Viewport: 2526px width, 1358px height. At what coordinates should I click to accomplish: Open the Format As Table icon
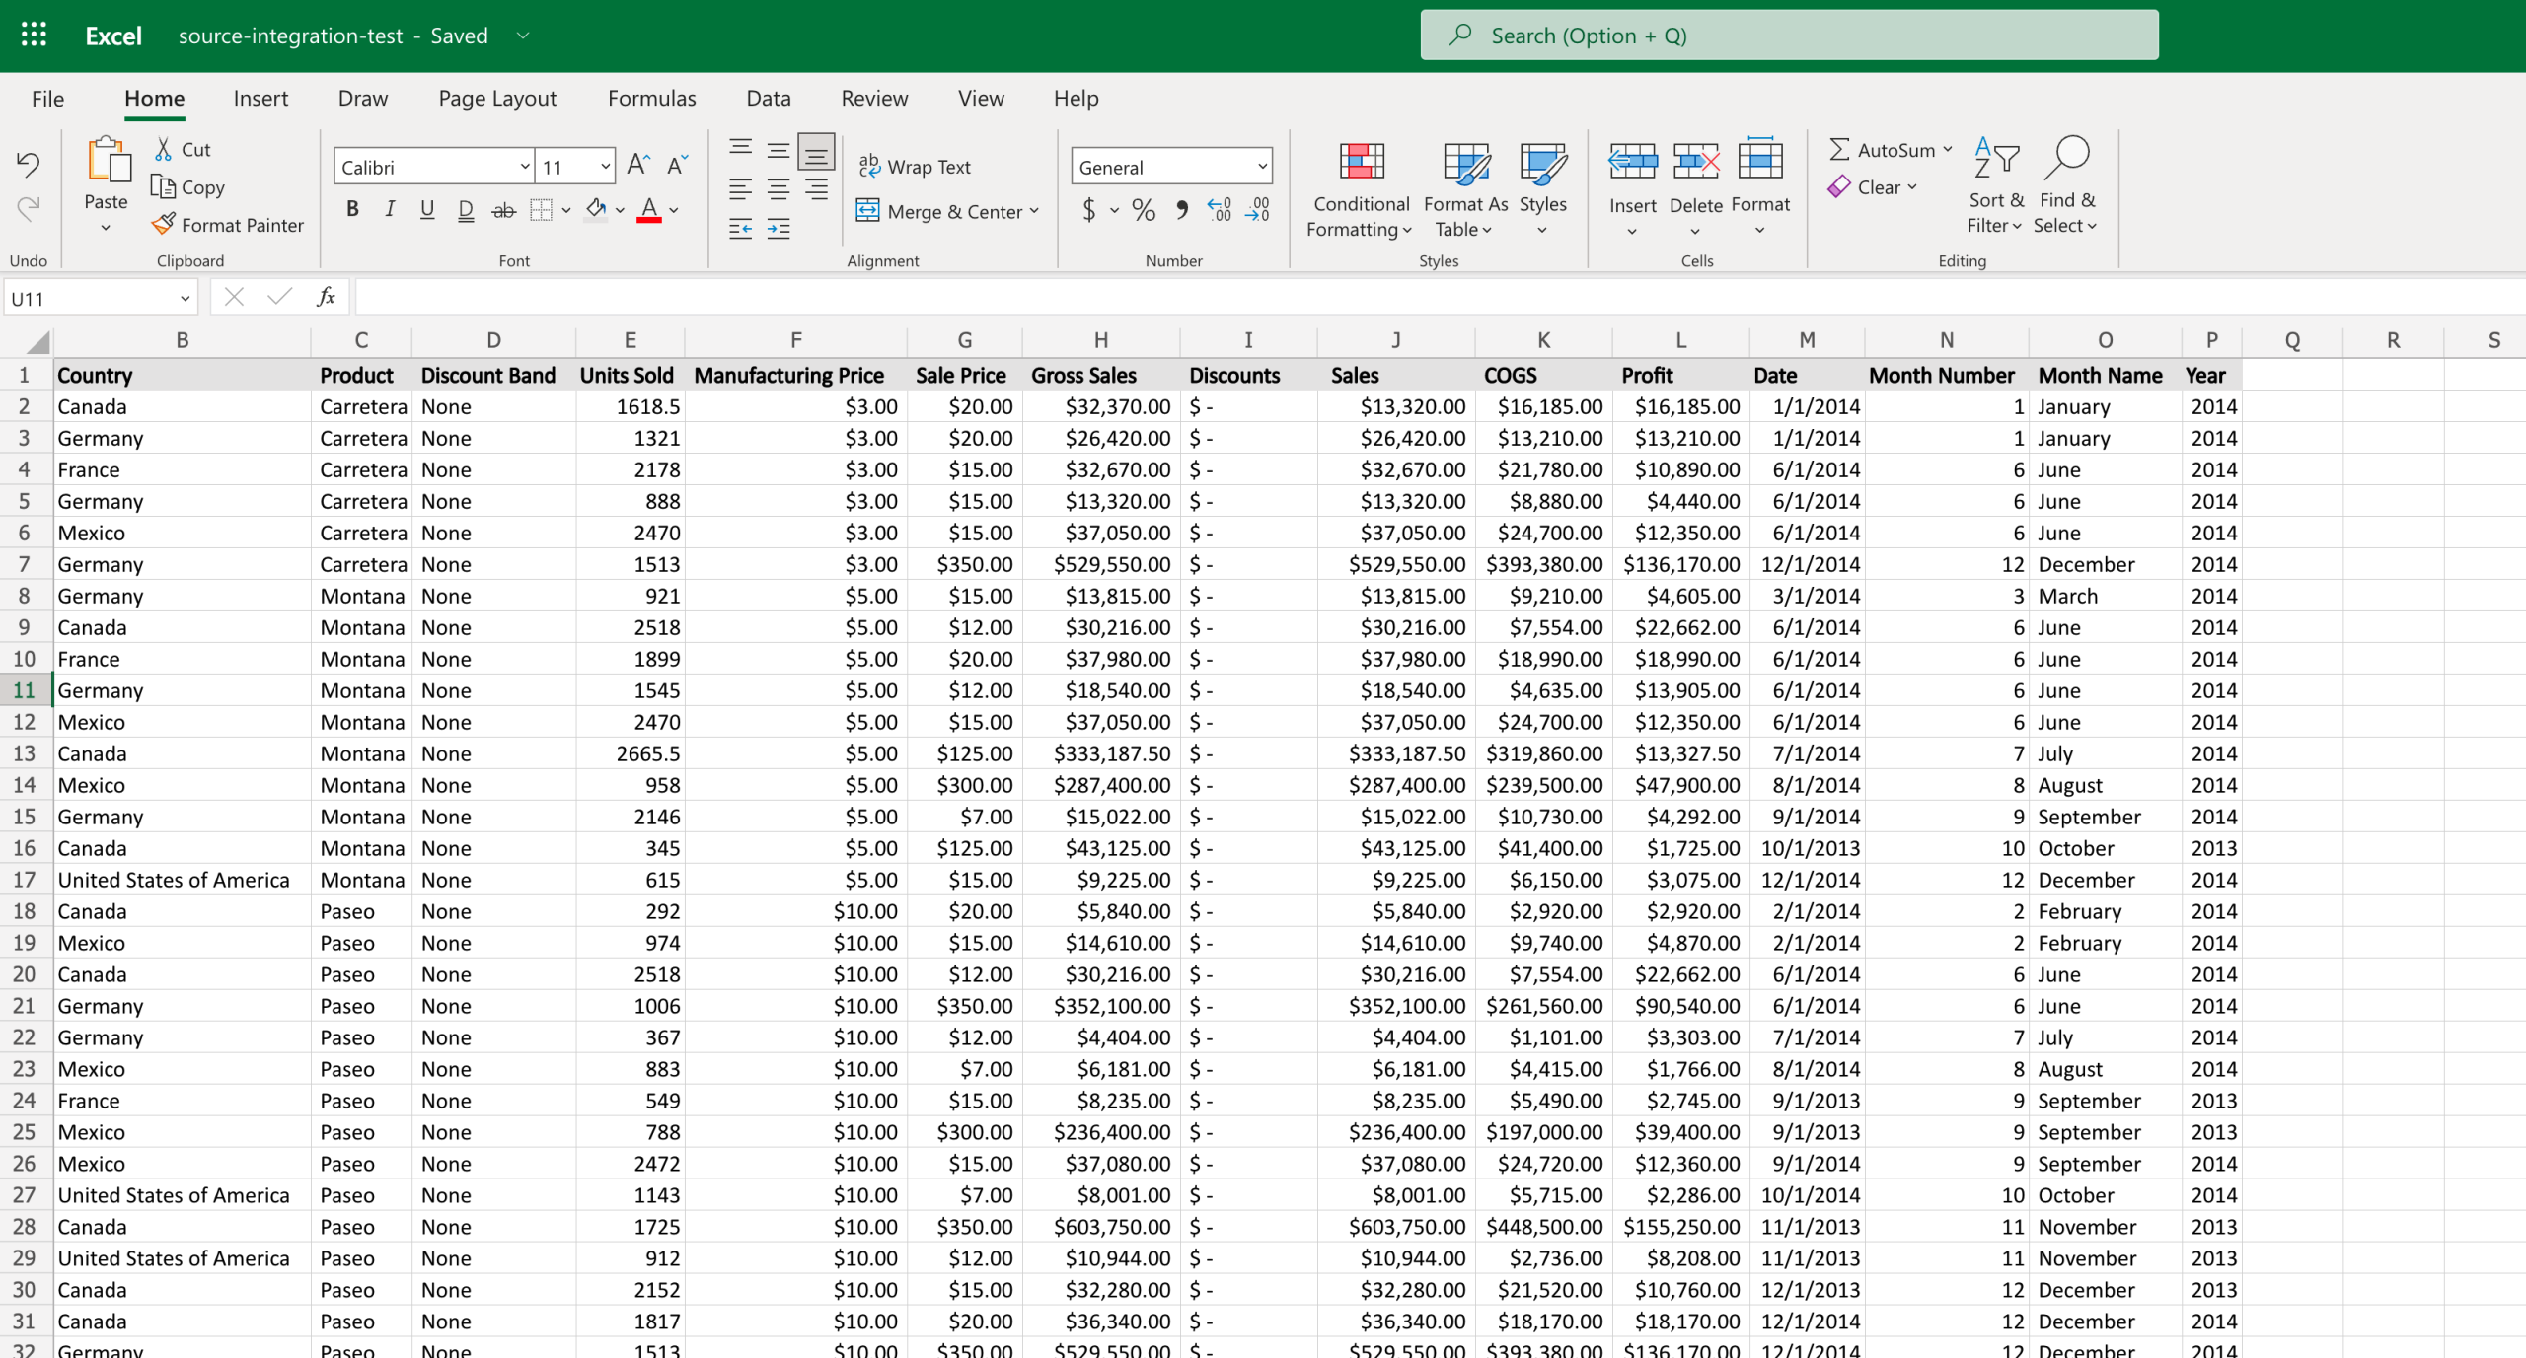coord(1465,163)
